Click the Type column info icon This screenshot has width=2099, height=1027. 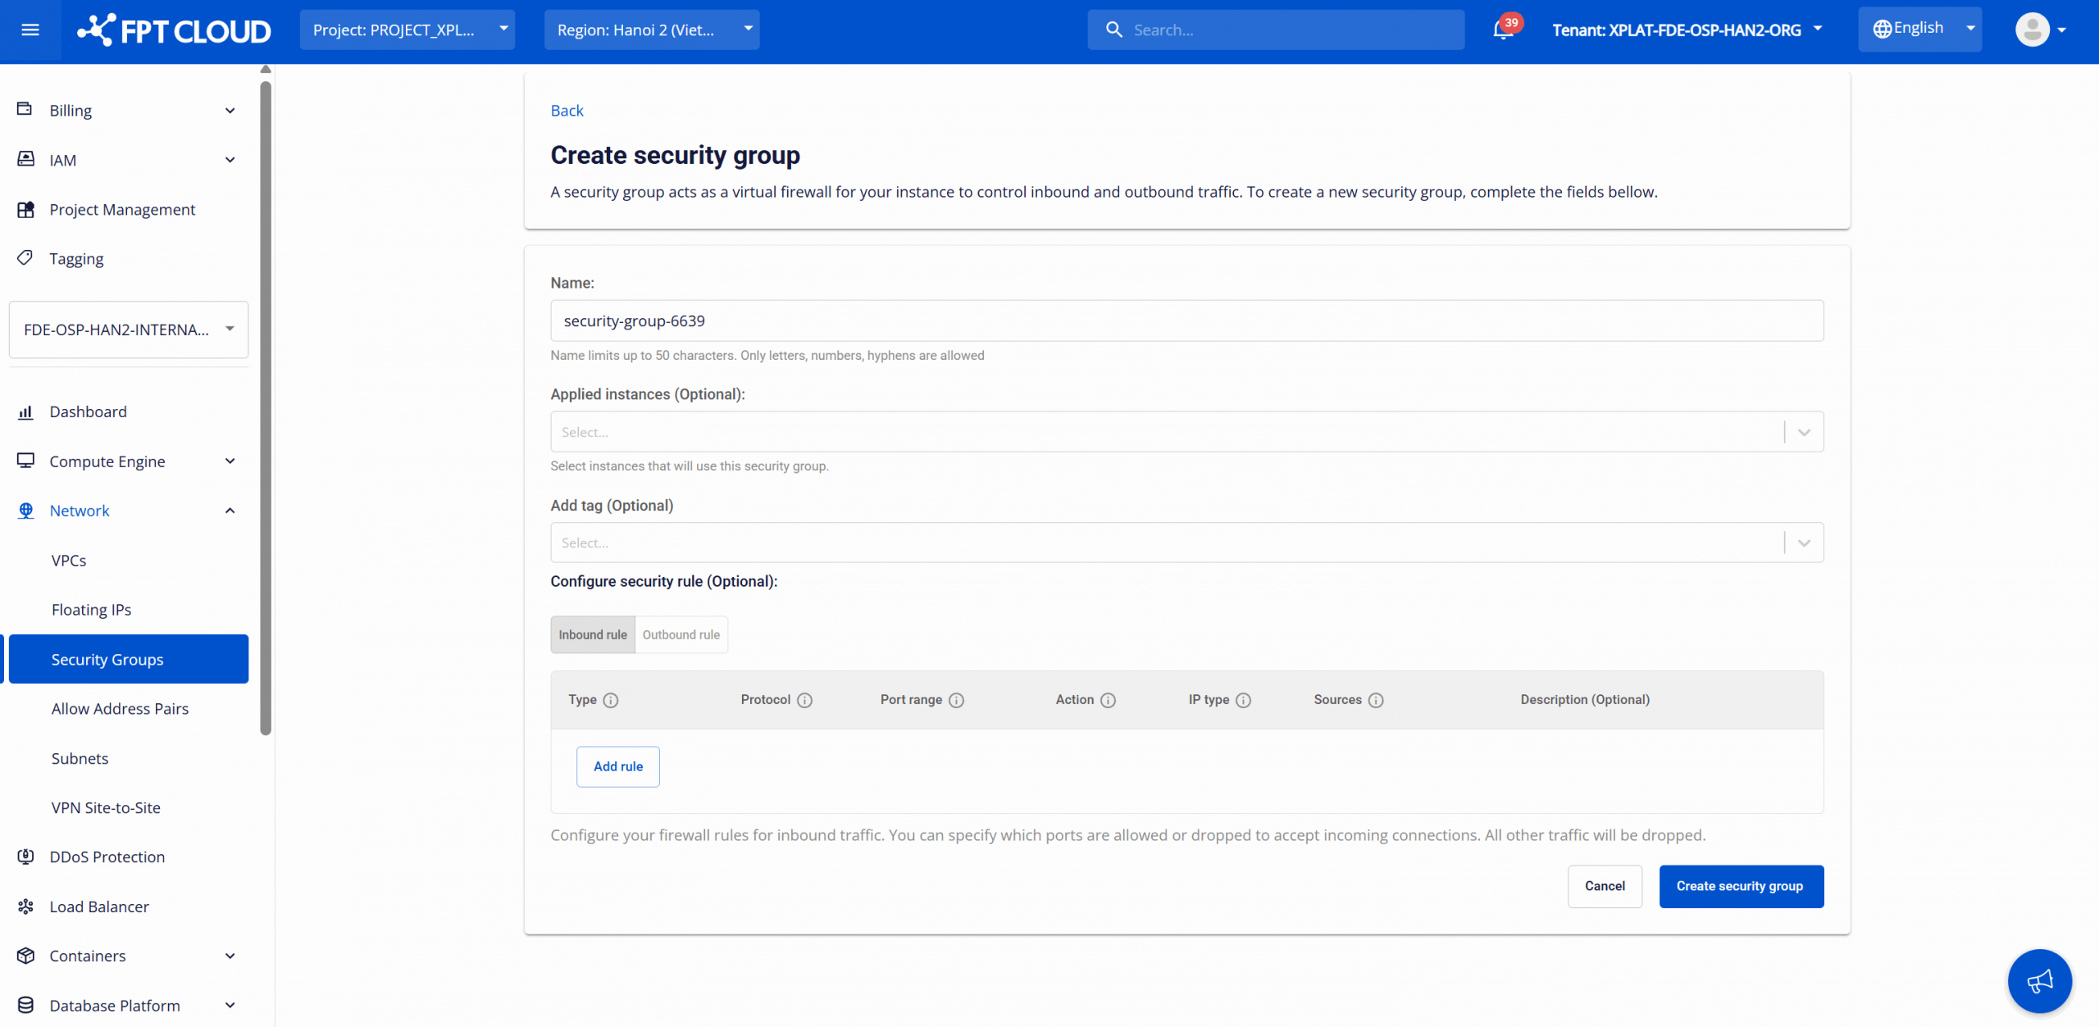tap(611, 700)
